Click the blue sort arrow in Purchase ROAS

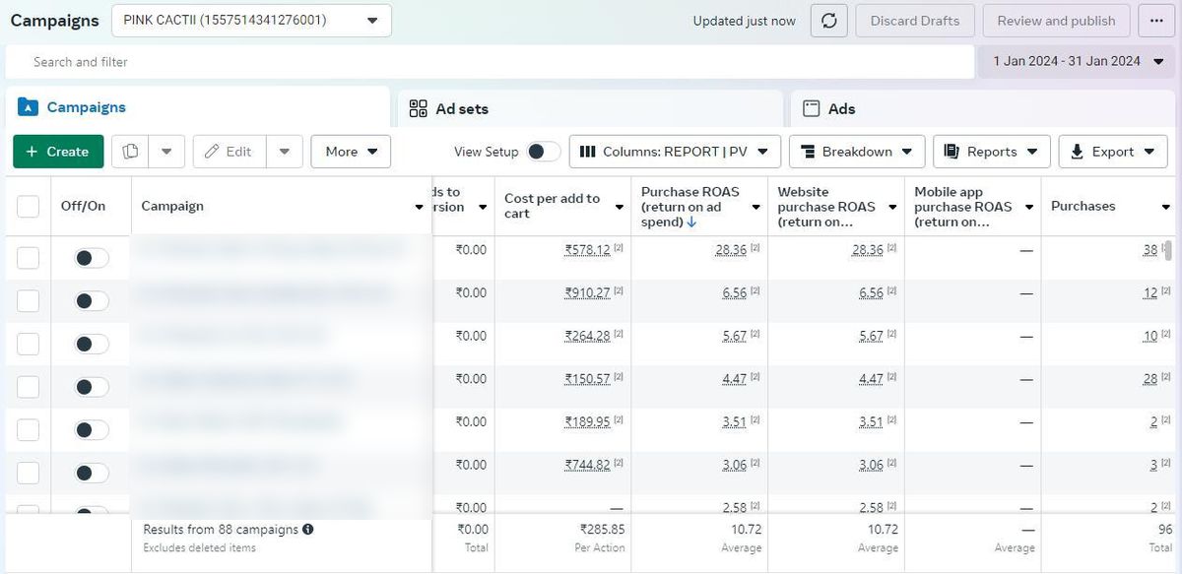pos(691,223)
